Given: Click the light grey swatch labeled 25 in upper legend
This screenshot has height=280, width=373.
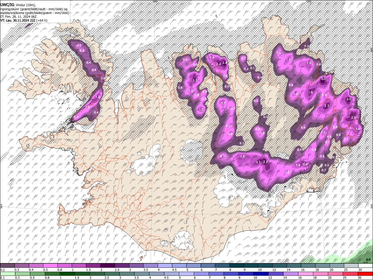Looking at the screenshot, I should pyautogui.click(x=351, y=266).
